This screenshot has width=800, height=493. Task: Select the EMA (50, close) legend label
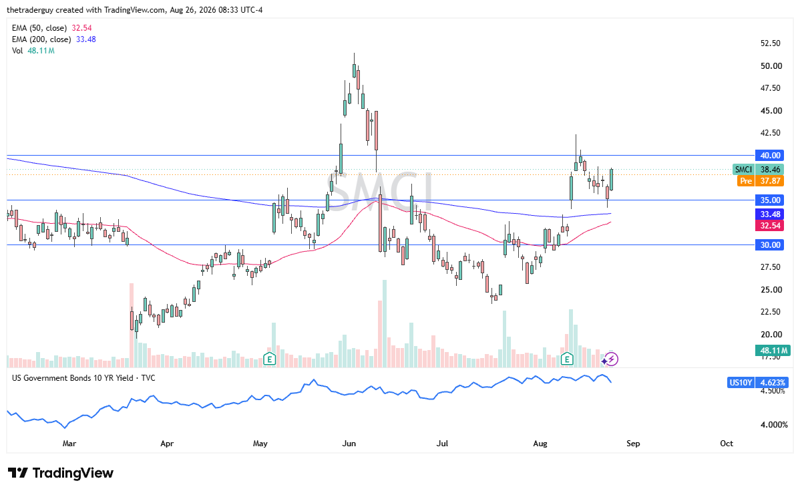[x=39, y=28]
